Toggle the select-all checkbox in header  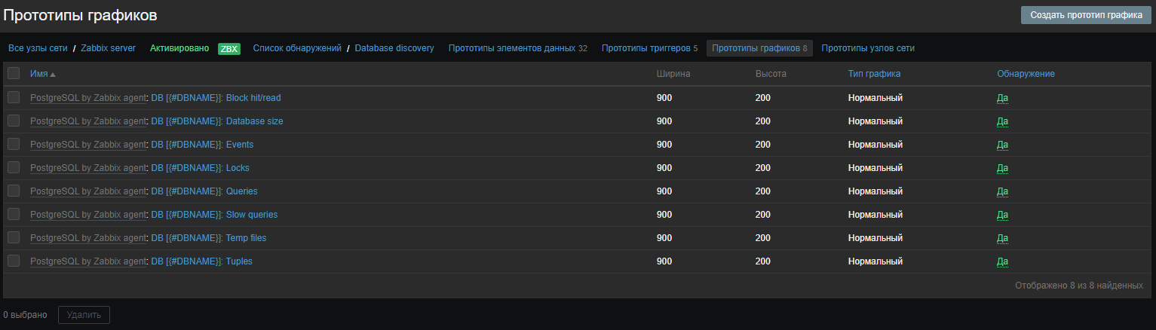(14, 73)
